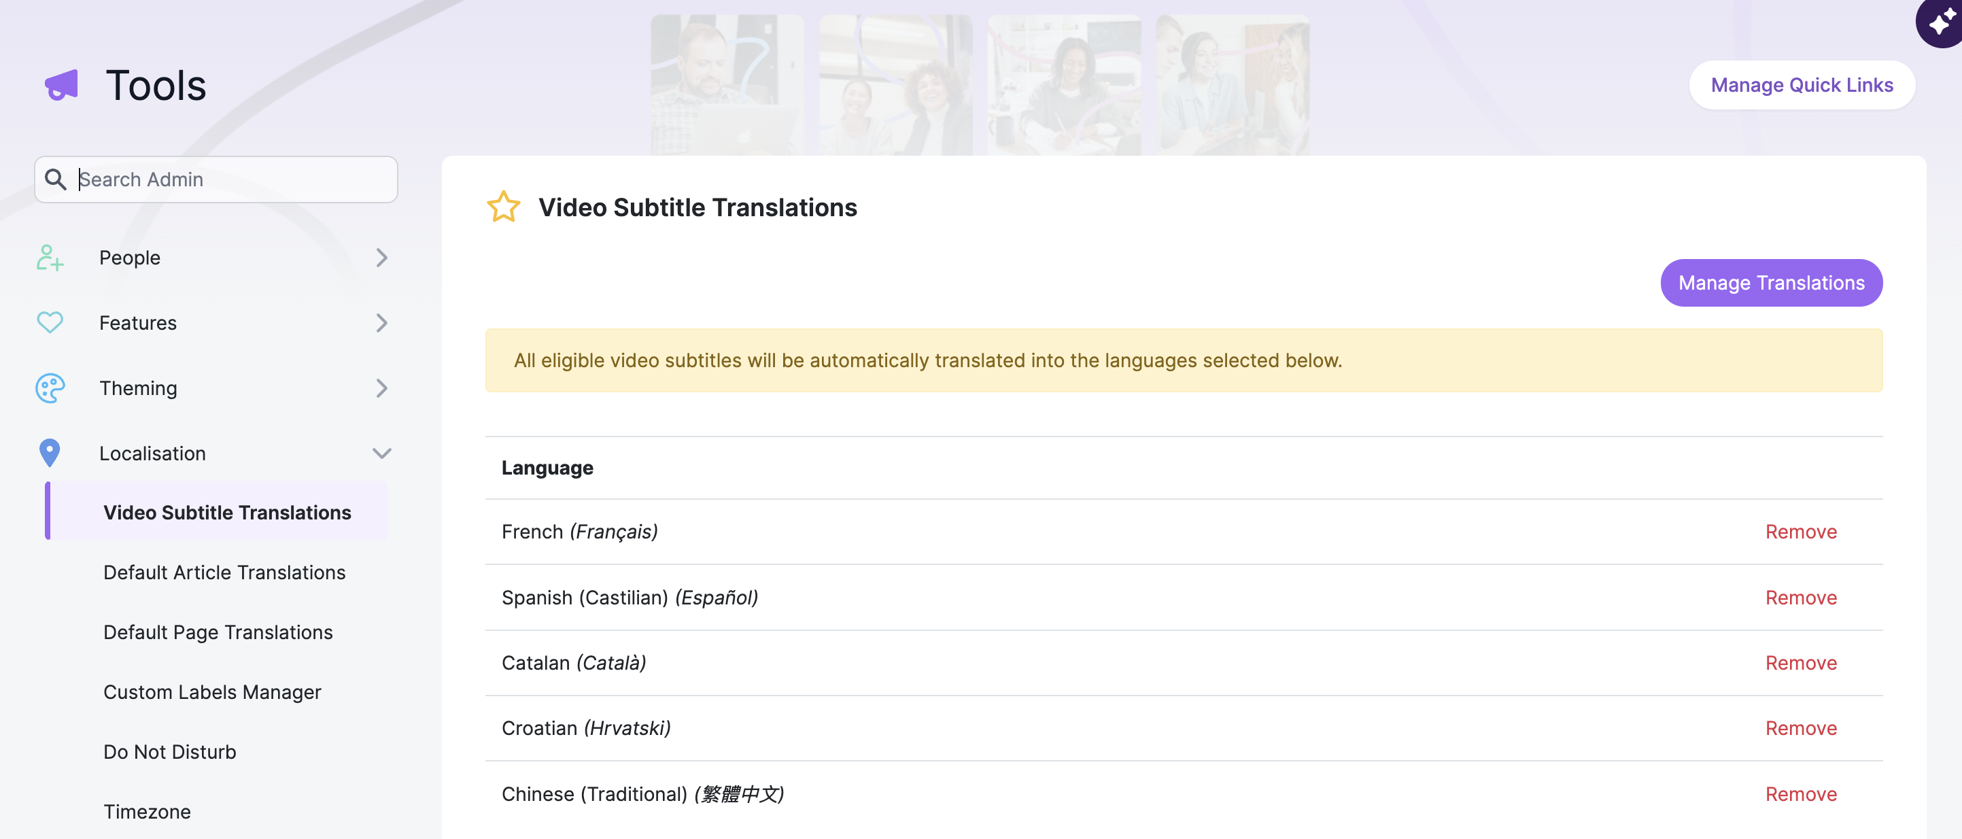This screenshot has height=839, width=1962.
Task: Open Default Page Translations
Action: [218, 632]
